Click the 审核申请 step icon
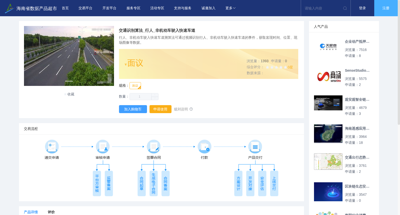This screenshot has height=215, width=400. 103,147
